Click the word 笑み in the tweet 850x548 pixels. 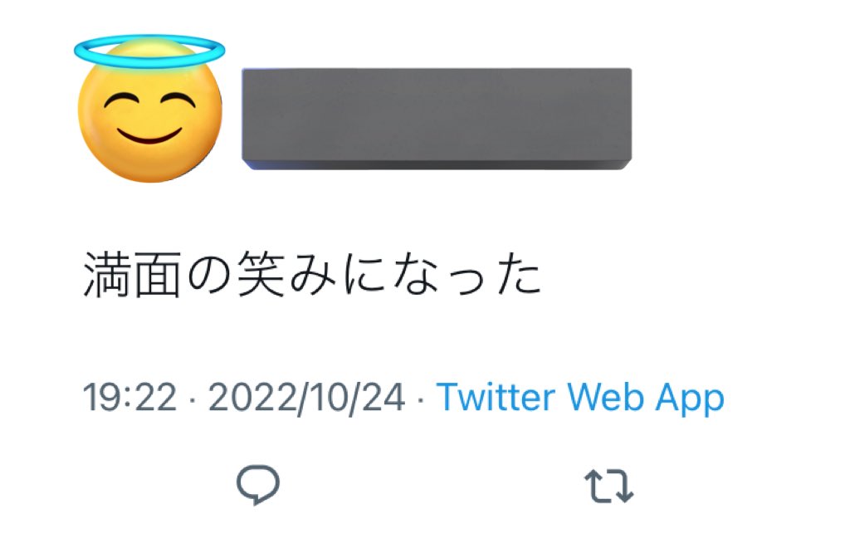click(286, 274)
